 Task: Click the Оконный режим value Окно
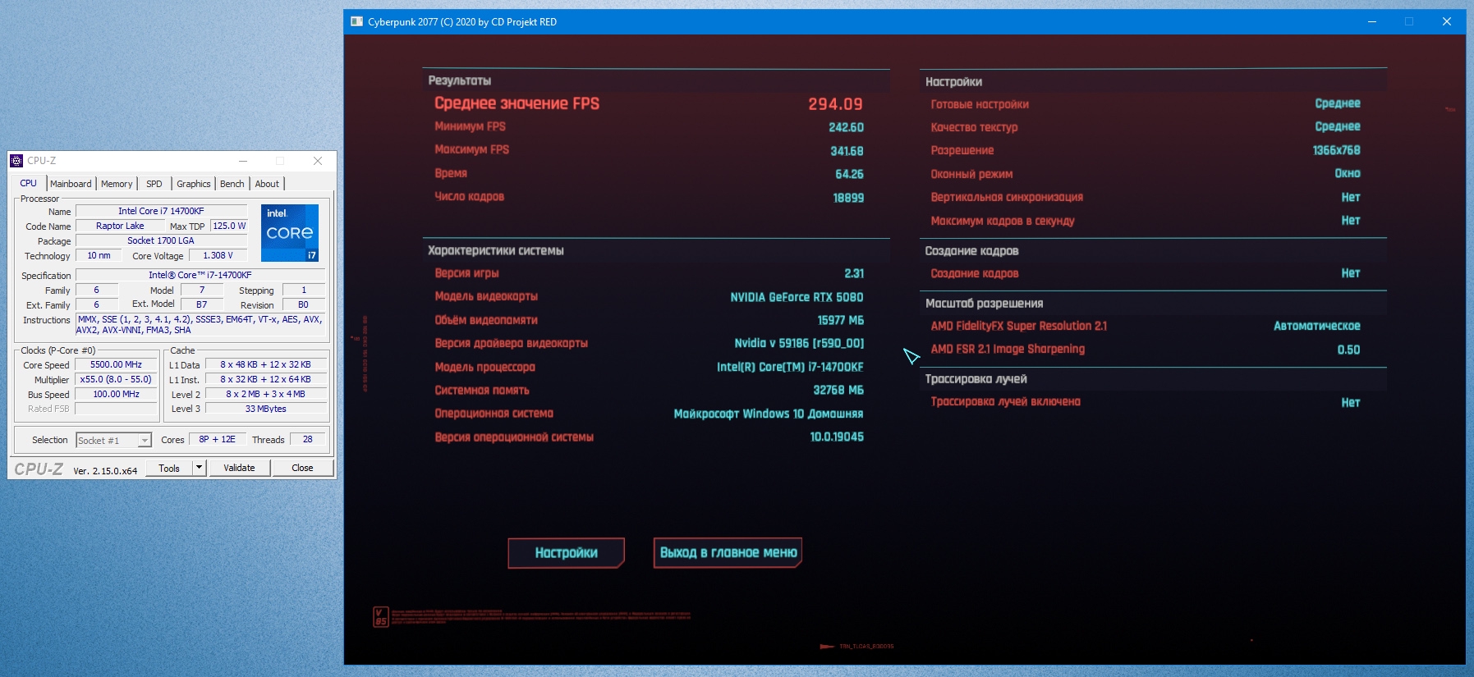1348,173
